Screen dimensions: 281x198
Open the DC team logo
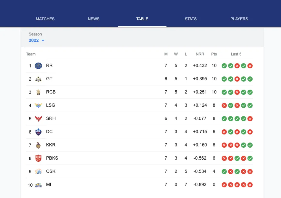(38, 132)
